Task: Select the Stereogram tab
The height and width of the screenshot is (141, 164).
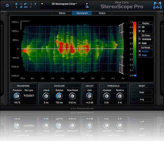Action: pos(82,13)
